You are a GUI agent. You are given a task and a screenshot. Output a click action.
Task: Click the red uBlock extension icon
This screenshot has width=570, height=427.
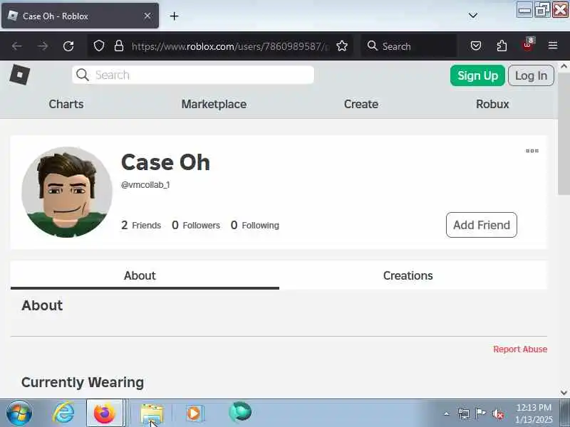(528, 45)
